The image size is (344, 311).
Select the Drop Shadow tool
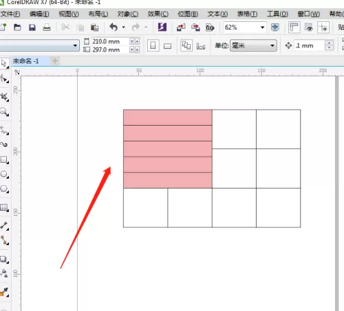(x=4, y=259)
